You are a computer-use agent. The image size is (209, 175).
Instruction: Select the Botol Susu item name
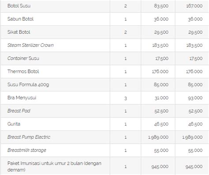click(19, 6)
